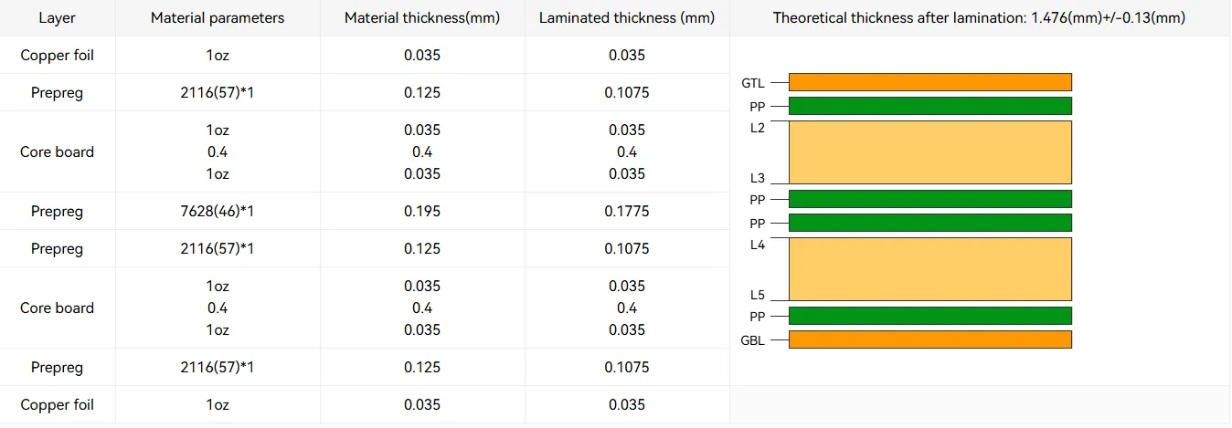1232x428 pixels.
Task: Select the bottom Copper foil row label
Action: 58,404
